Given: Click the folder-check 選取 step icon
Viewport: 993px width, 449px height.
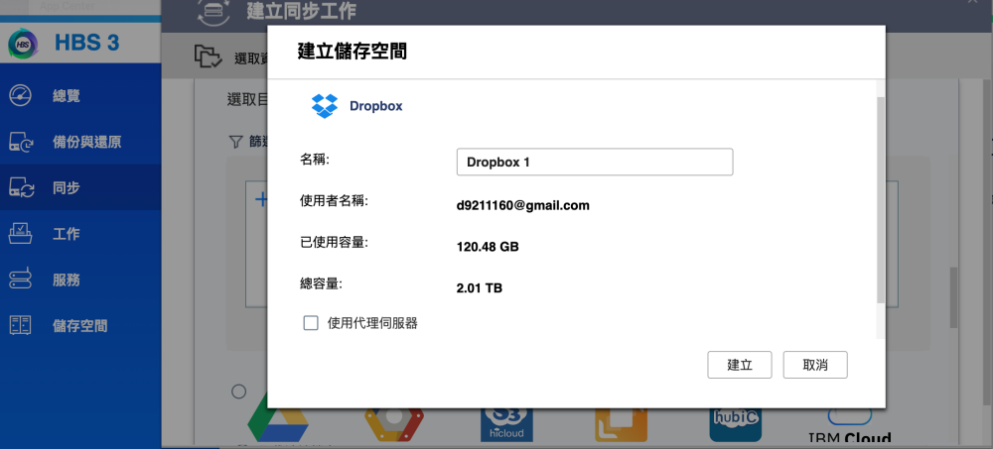Looking at the screenshot, I should [209, 56].
